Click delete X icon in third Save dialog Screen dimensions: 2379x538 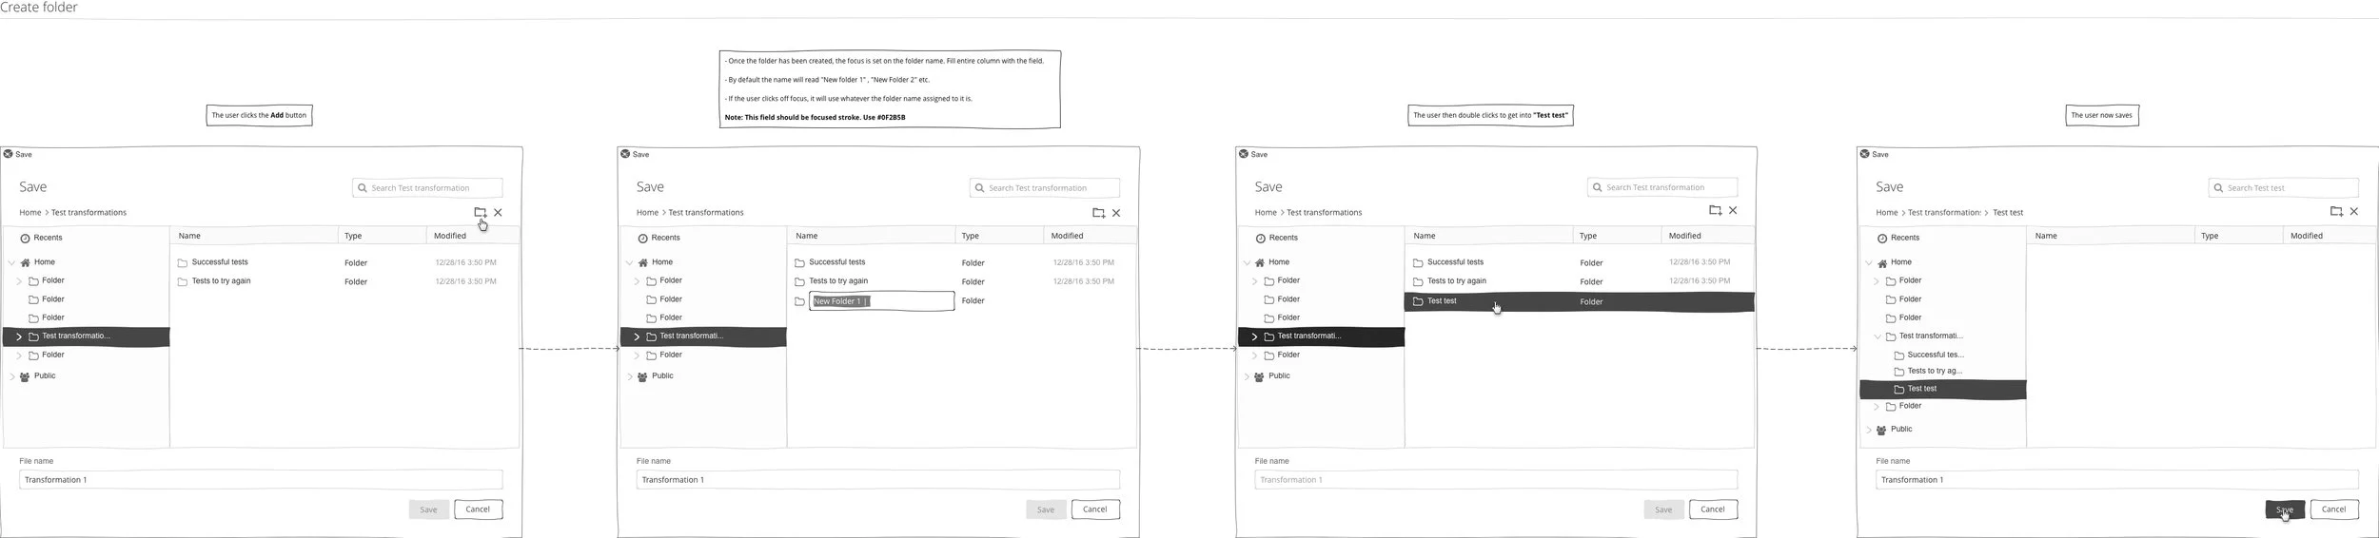(x=1733, y=210)
